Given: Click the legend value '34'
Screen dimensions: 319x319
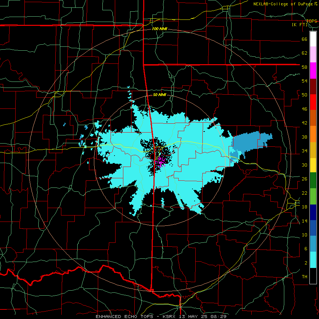Looking at the screenshot, I should click(x=304, y=151).
